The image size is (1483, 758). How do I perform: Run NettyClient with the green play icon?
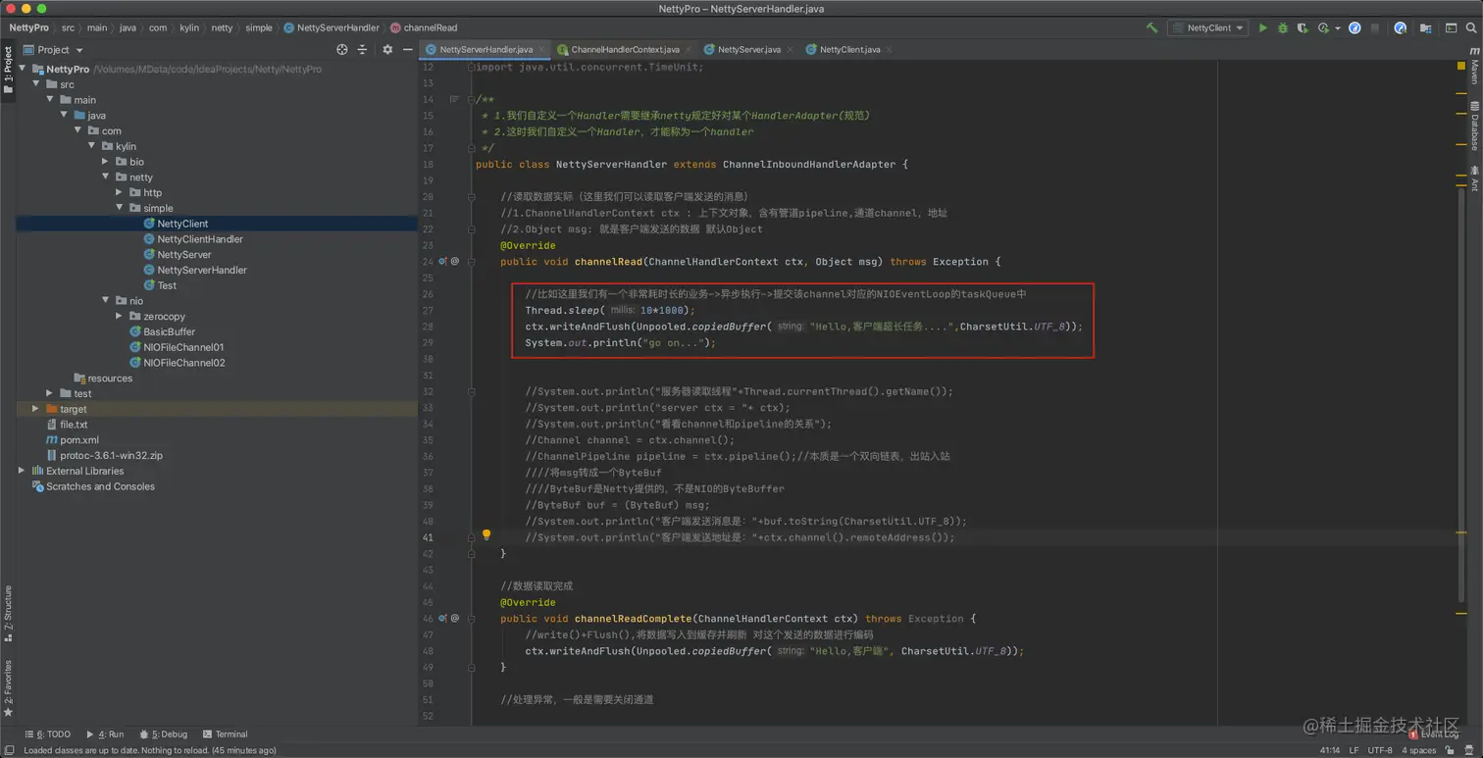[x=1263, y=28]
